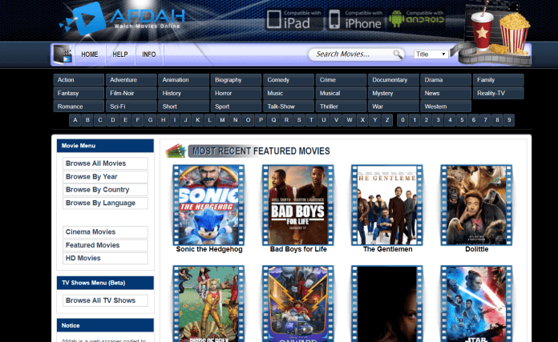558x342 pixels.
Task: Open the INFO menu item
Action: [149, 54]
